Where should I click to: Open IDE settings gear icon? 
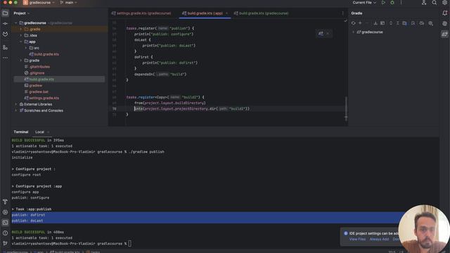click(444, 3)
